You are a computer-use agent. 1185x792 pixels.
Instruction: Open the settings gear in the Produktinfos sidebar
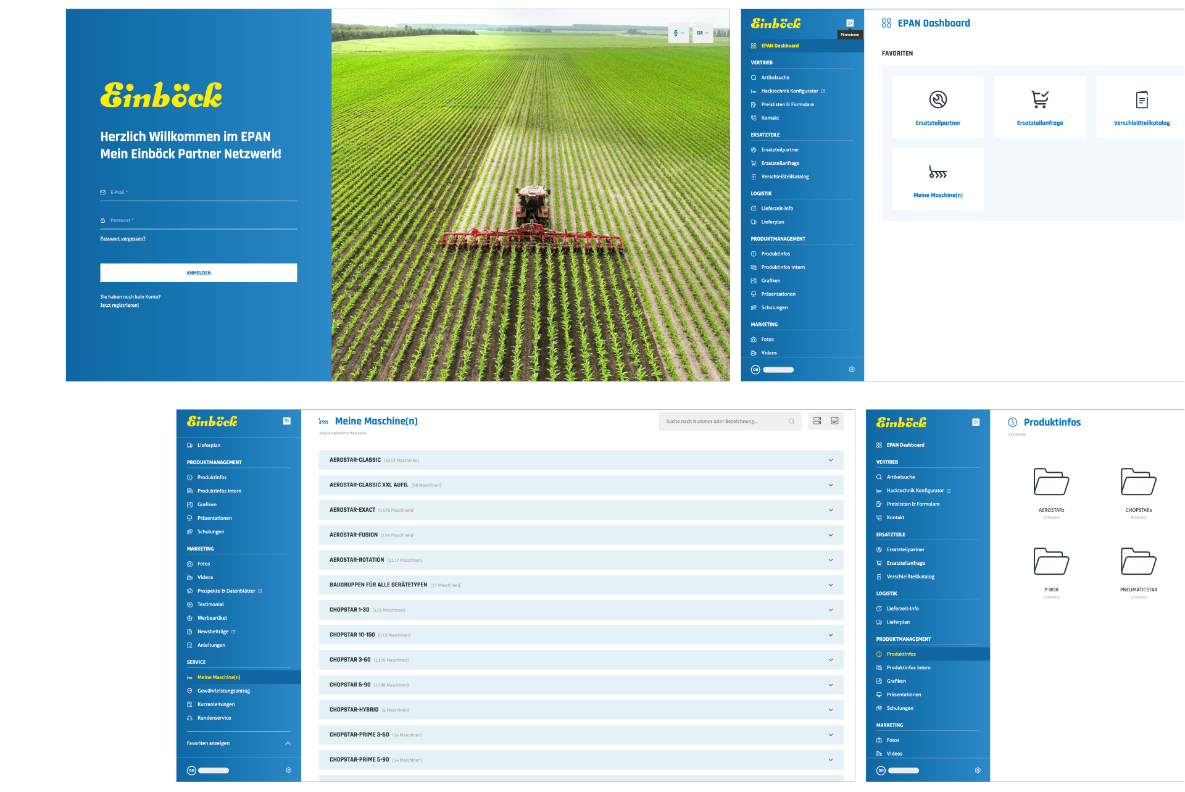click(x=978, y=770)
